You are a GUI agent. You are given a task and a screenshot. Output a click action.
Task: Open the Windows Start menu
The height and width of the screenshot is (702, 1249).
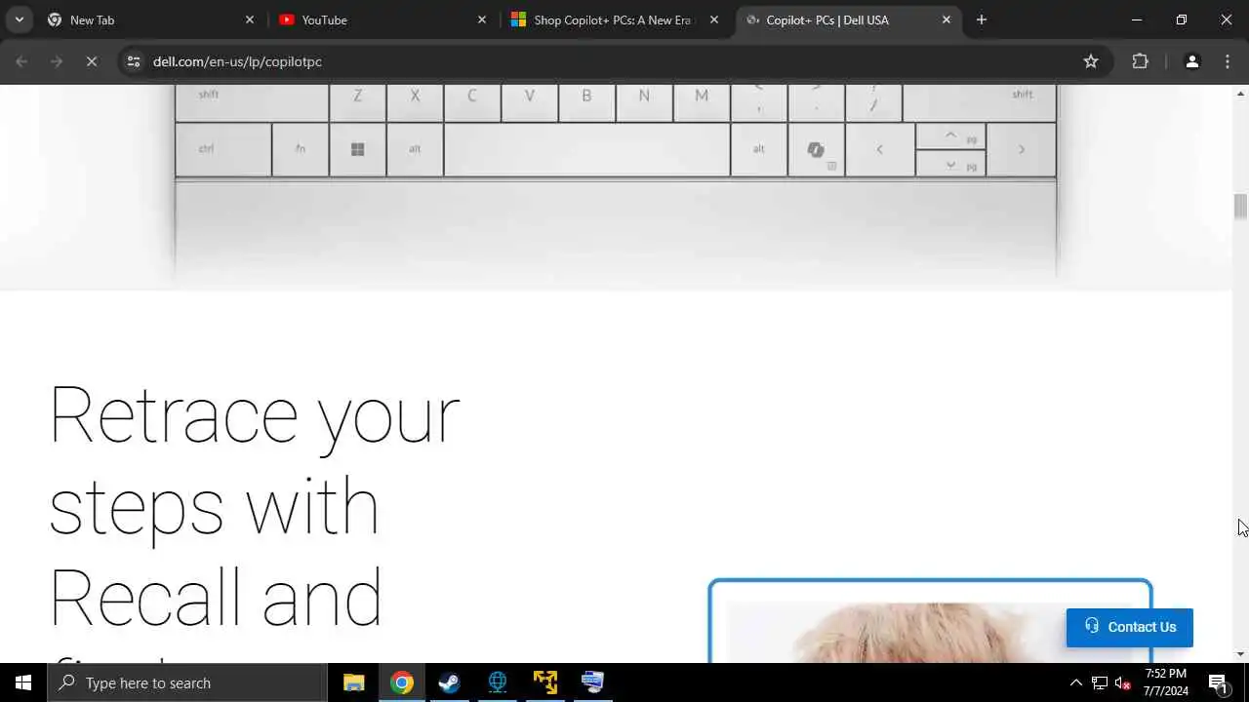(23, 682)
